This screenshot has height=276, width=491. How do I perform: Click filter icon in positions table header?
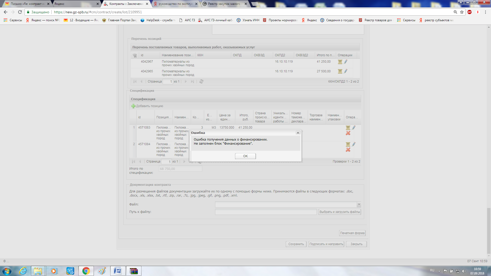(x=135, y=55)
